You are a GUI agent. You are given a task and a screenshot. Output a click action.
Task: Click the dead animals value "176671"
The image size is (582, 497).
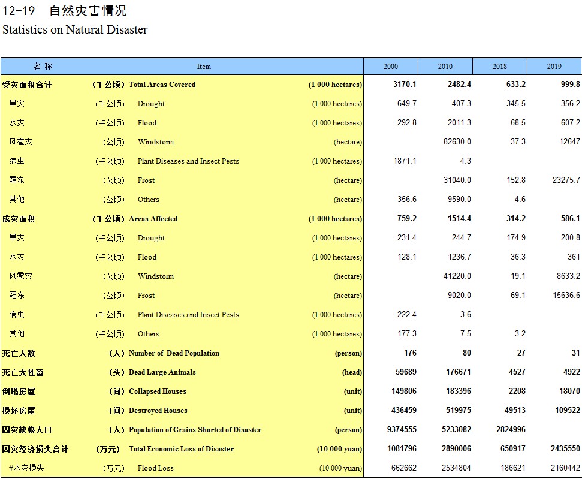point(459,372)
